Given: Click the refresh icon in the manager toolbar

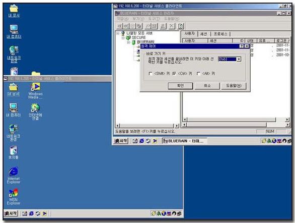Looking at the screenshot, I should pyautogui.click(x=181, y=26).
